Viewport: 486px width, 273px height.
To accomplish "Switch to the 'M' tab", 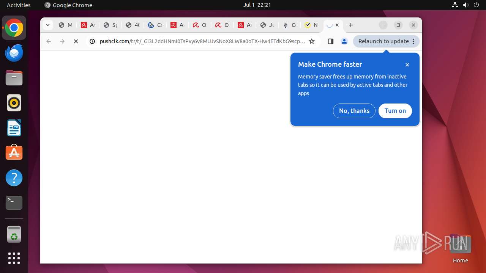I will point(65,25).
